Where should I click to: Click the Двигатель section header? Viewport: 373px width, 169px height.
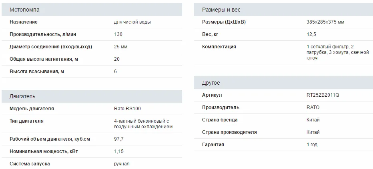[x=22, y=96]
